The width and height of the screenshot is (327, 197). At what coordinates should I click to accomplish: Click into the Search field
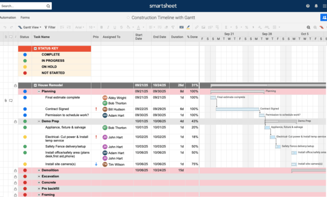(x=23, y=6)
